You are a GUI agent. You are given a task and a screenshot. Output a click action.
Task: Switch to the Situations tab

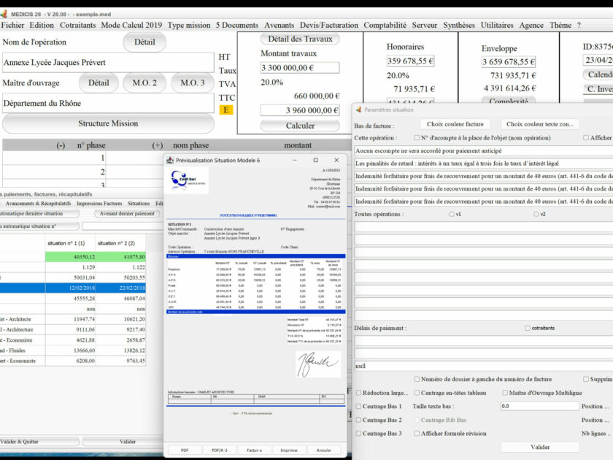pyautogui.click(x=139, y=204)
